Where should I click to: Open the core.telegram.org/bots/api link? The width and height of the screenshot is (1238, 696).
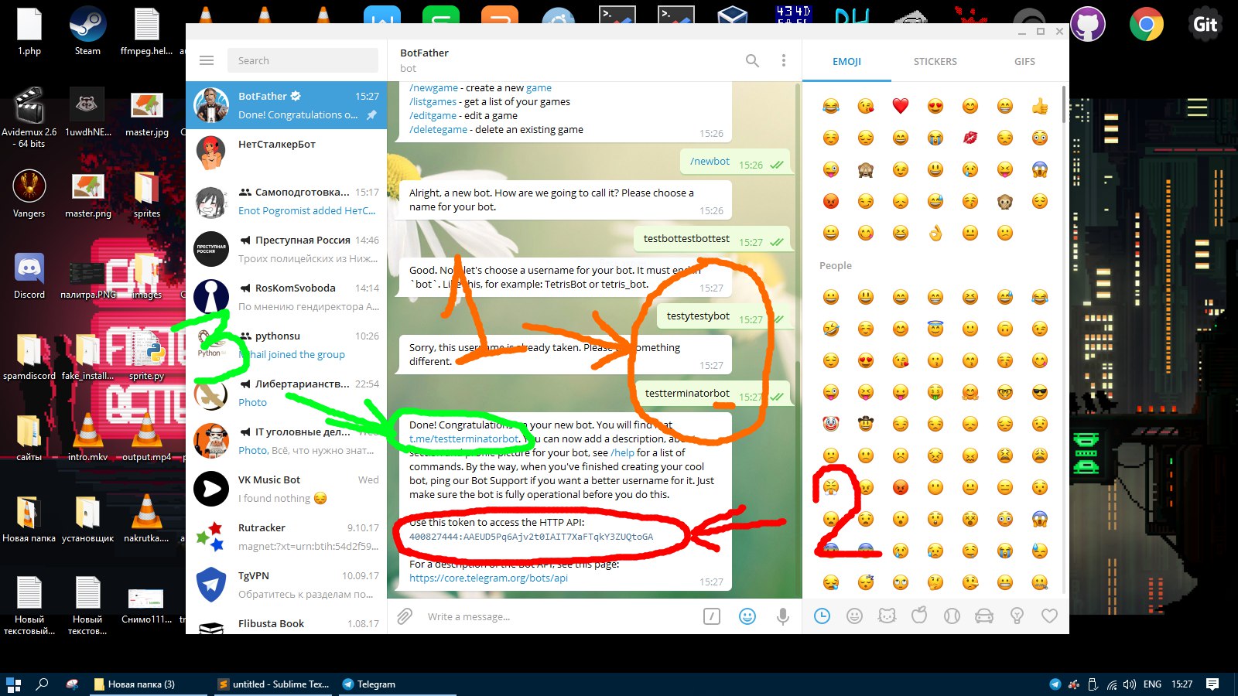tap(488, 578)
